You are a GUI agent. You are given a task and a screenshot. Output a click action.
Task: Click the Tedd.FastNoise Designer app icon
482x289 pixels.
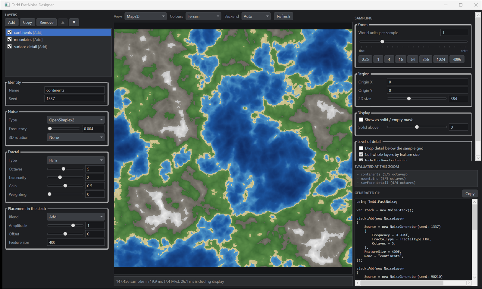[7, 5]
